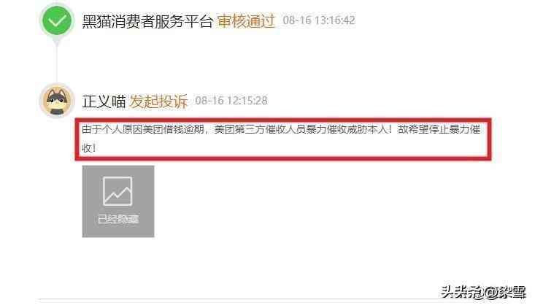Click the green checkmark status icon
This screenshot has width=535, height=308.
[57, 20]
